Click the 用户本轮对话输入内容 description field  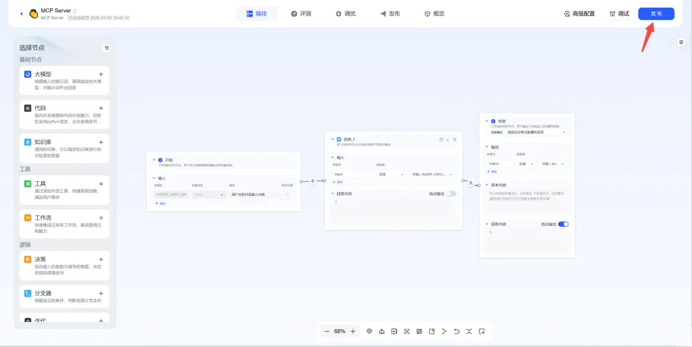click(x=254, y=195)
